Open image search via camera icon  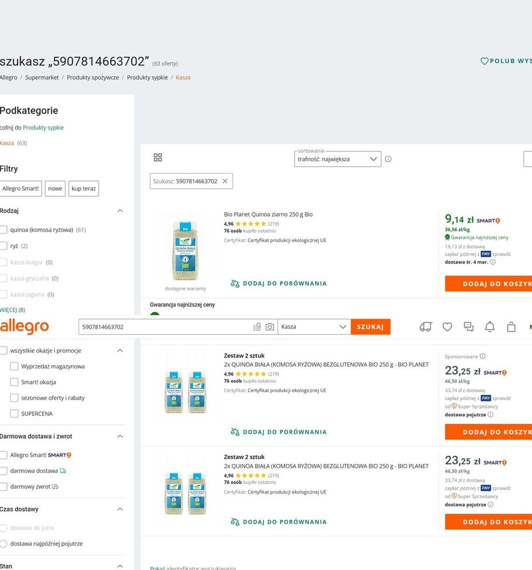270,327
